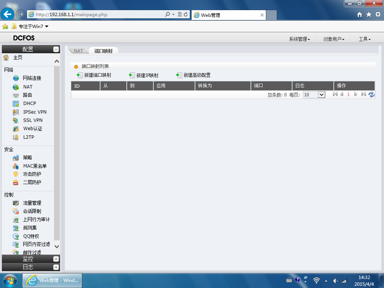Click the 路由 router icon
Viewport: 384px width, 288px height.
[x=16, y=95]
